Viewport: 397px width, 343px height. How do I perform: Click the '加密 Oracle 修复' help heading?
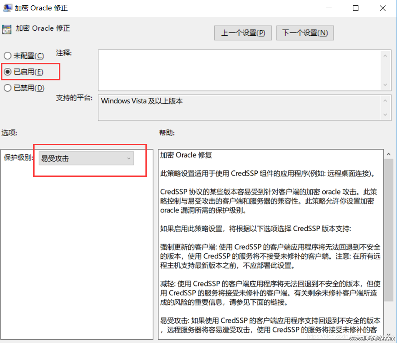pos(186,155)
